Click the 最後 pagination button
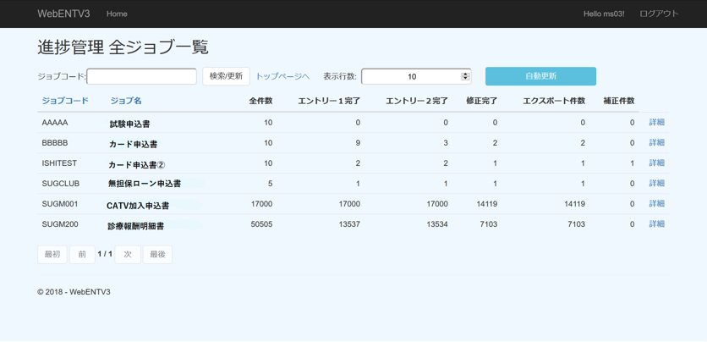The image size is (707, 342). [x=157, y=254]
